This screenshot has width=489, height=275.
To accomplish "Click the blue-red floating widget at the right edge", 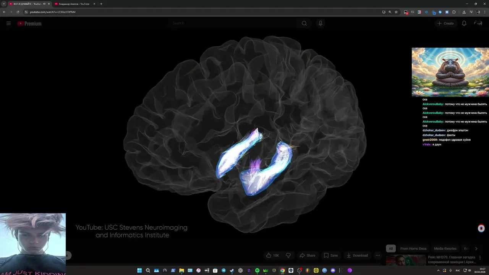I will (481, 228).
